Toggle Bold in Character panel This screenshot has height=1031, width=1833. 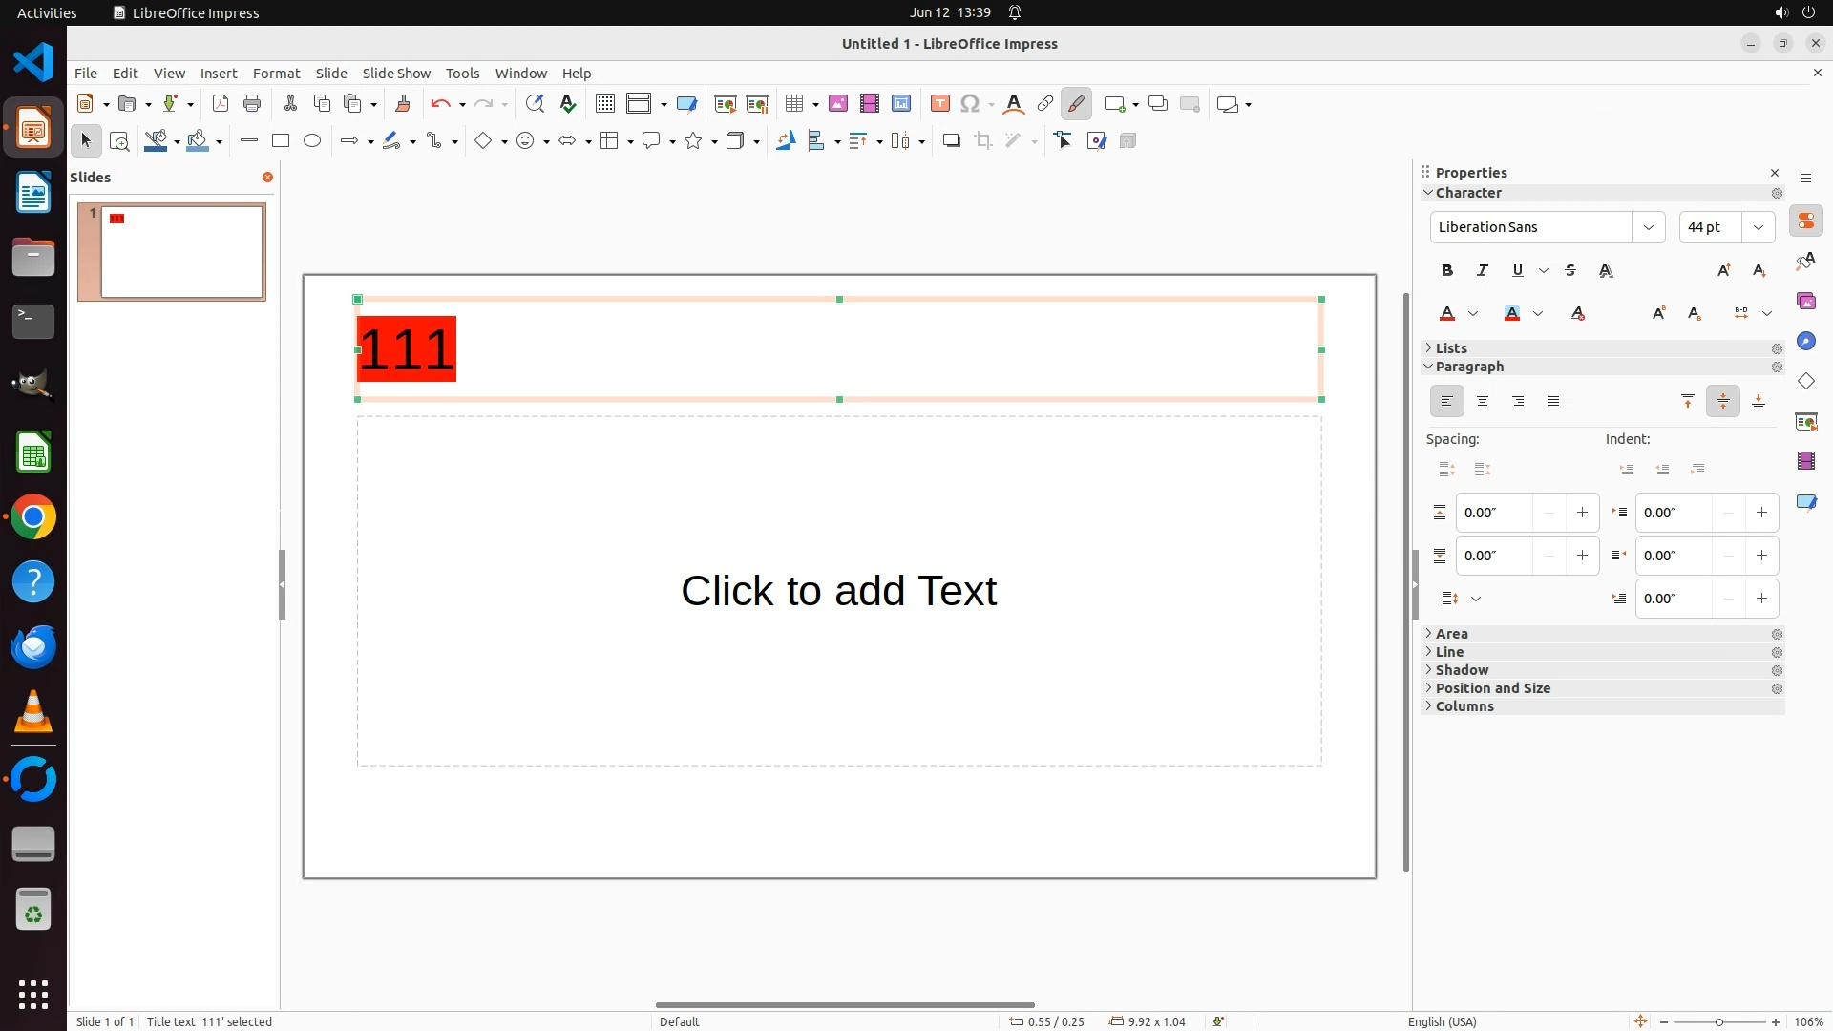[1447, 271]
